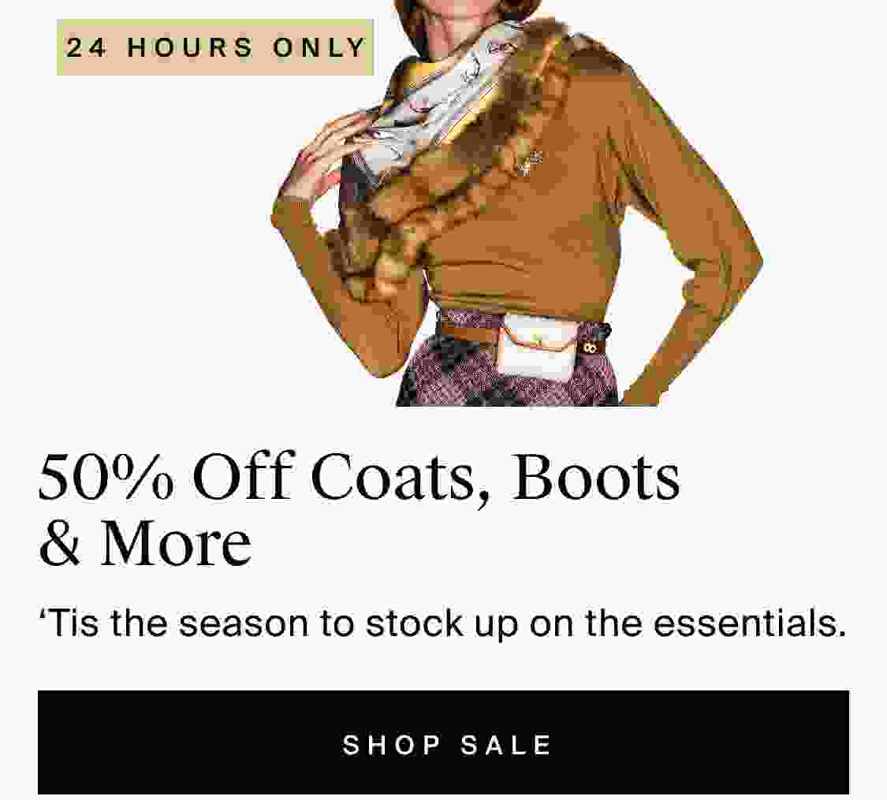Click the 'Tis the season subtext

[x=442, y=623]
